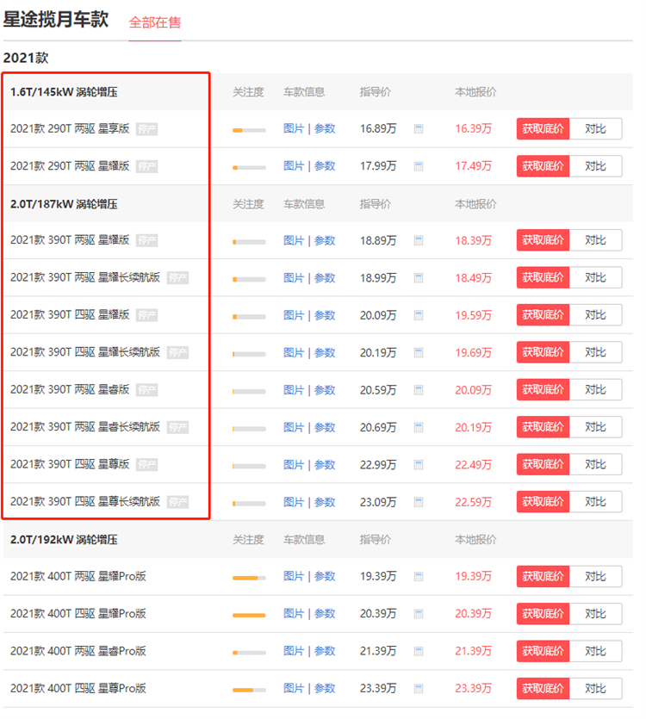Screen dimensions: 646x719
Task: Click local price 17.49万
Action: coord(473,166)
